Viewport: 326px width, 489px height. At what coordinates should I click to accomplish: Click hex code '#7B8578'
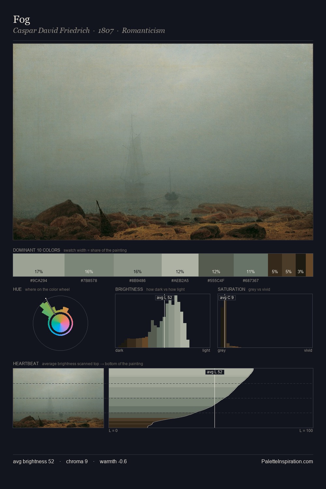(89, 280)
